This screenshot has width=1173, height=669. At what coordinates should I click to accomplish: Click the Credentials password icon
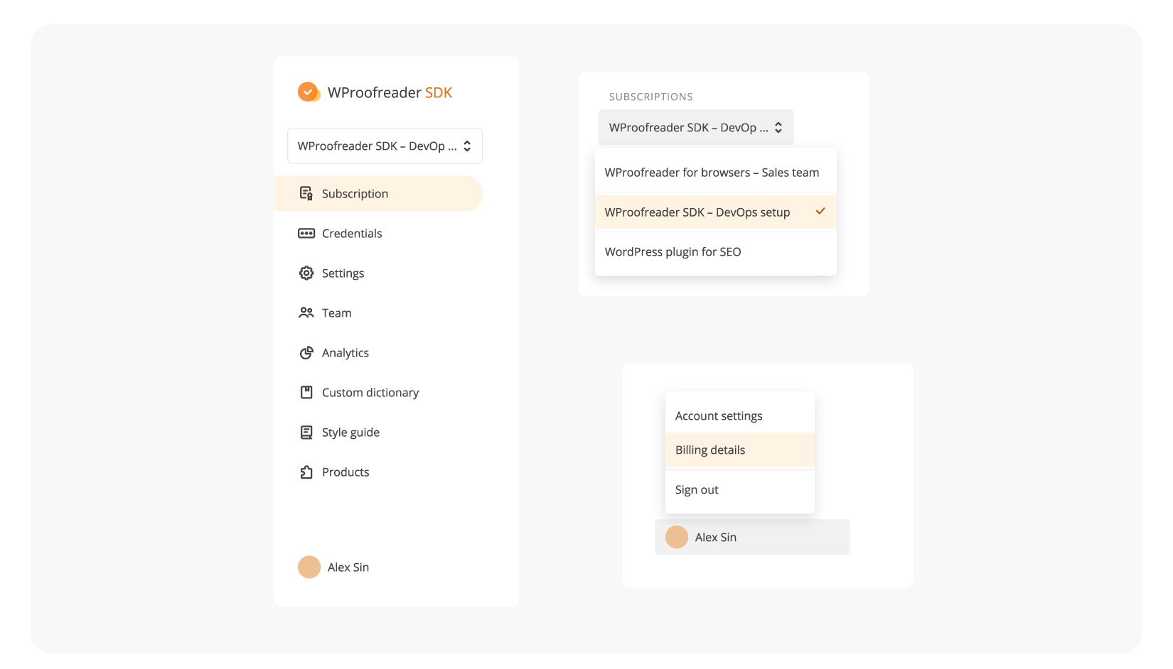click(x=306, y=233)
